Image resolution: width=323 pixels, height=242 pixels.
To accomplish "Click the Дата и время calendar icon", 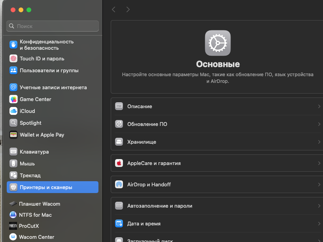I will 119,223.
